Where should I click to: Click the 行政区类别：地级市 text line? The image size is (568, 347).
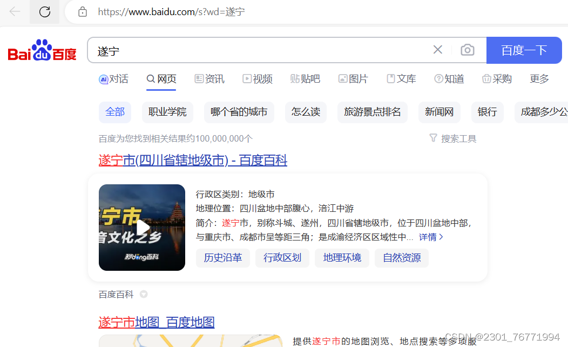tap(235, 195)
